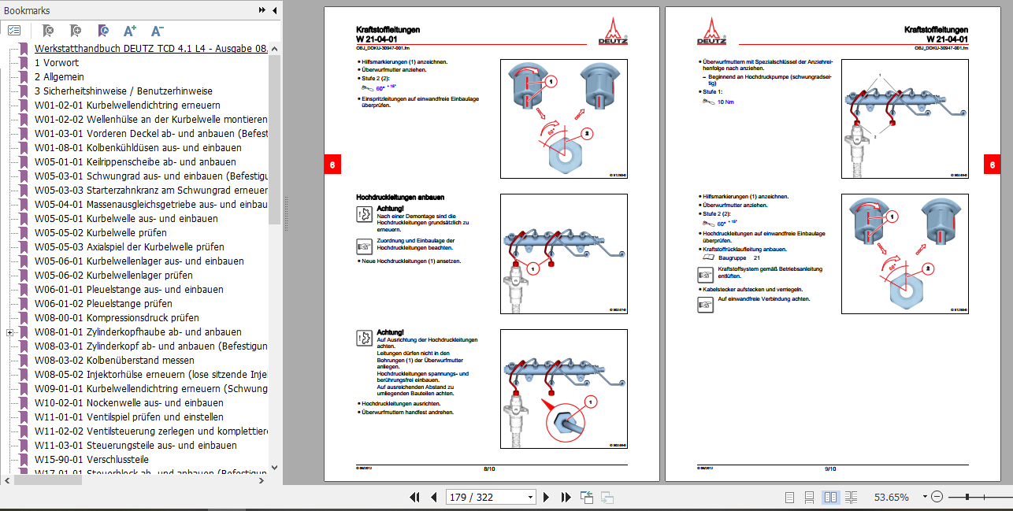The height and width of the screenshot is (511, 1013).
Task: Click the add new bookmark icon
Action: 76,31
